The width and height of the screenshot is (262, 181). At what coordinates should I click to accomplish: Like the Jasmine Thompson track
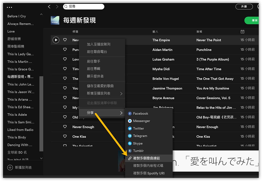65,88
